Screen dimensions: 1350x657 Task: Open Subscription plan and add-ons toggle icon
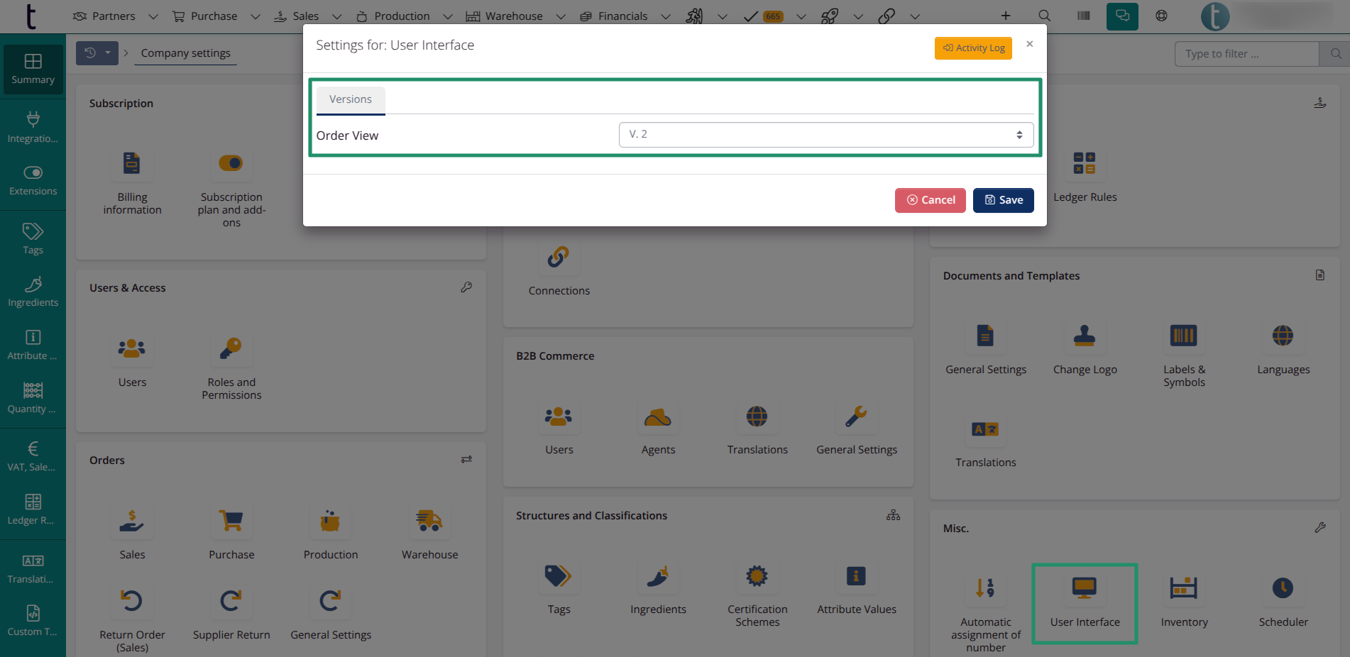coord(231,164)
